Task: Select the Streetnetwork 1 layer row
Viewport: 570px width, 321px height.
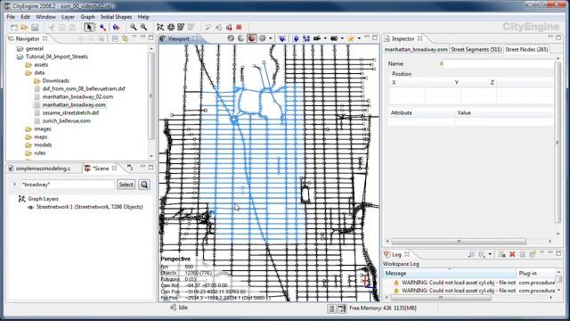Action: click(x=89, y=207)
